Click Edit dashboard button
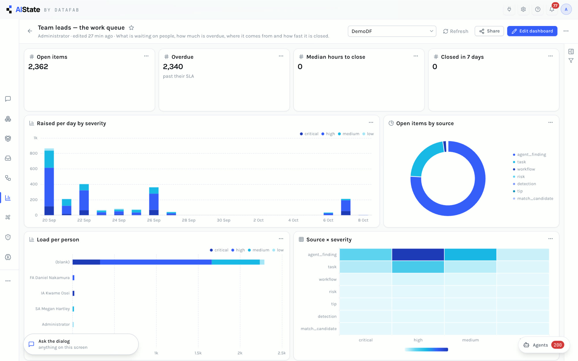Viewport: 578px width, 361px height. [532, 31]
